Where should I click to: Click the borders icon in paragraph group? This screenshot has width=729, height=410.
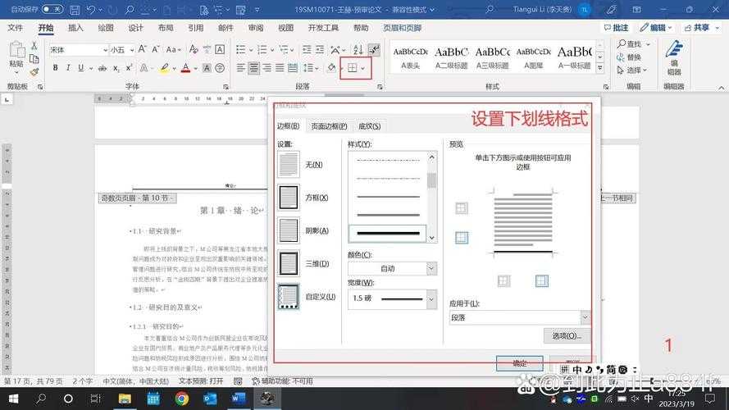point(353,68)
